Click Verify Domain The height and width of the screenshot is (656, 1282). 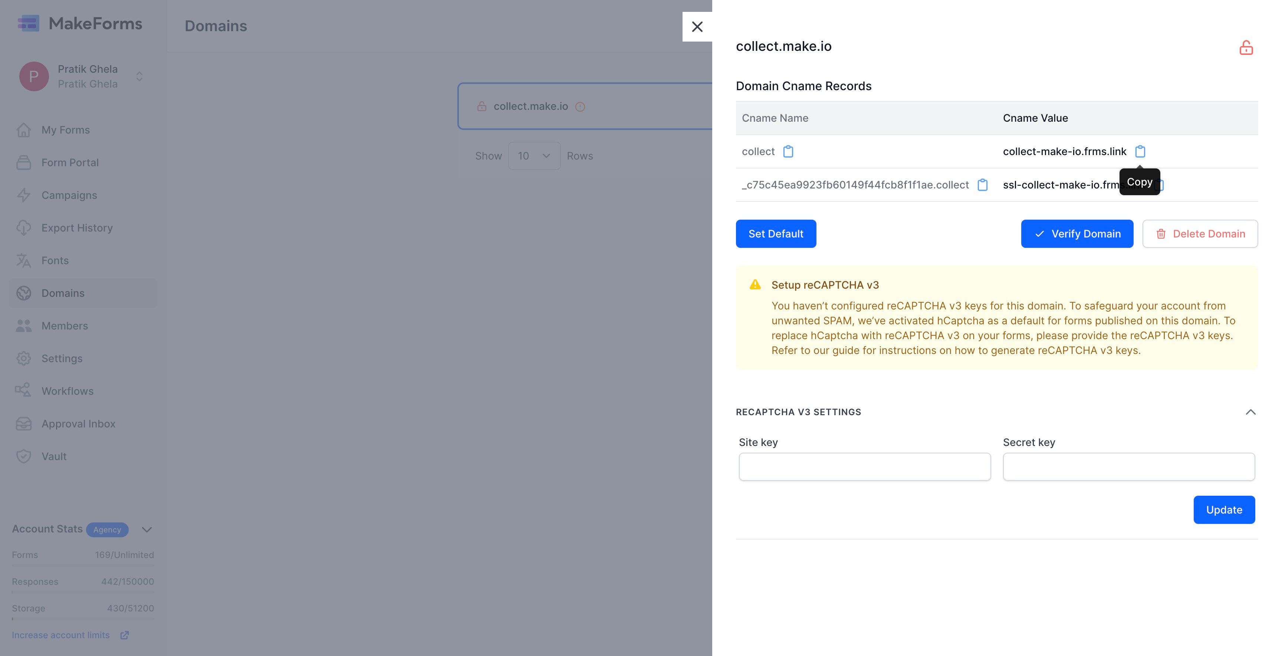click(1077, 233)
